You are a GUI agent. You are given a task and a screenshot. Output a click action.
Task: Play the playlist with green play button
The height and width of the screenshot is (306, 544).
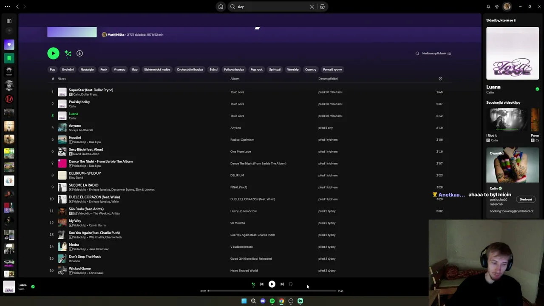[53, 53]
